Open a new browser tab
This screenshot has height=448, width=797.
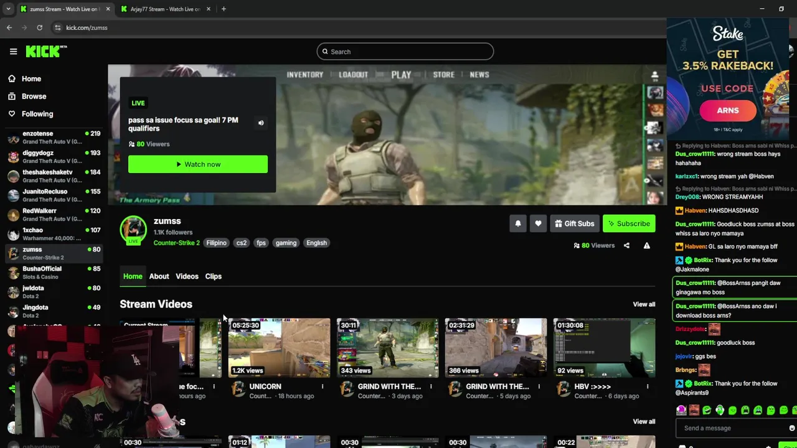pos(224,9)
